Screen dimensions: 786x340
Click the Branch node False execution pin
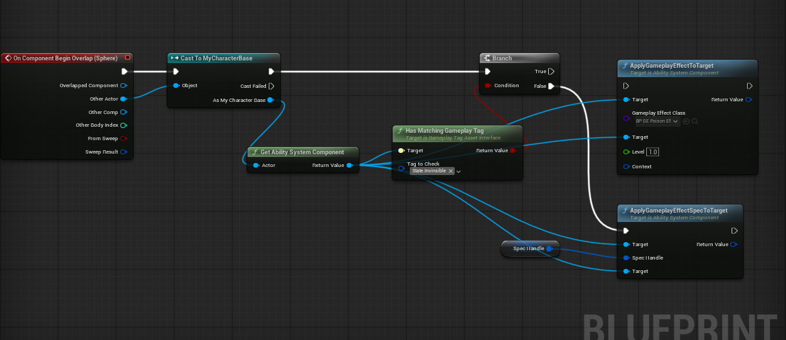551,86
